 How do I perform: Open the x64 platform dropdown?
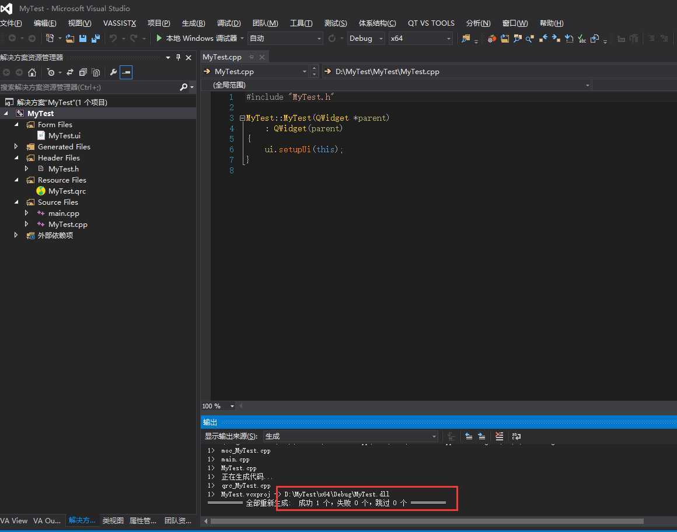(x=421, y=38)
